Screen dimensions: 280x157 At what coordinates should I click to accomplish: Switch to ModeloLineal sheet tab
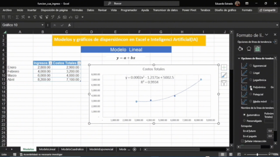coord(47,149)
